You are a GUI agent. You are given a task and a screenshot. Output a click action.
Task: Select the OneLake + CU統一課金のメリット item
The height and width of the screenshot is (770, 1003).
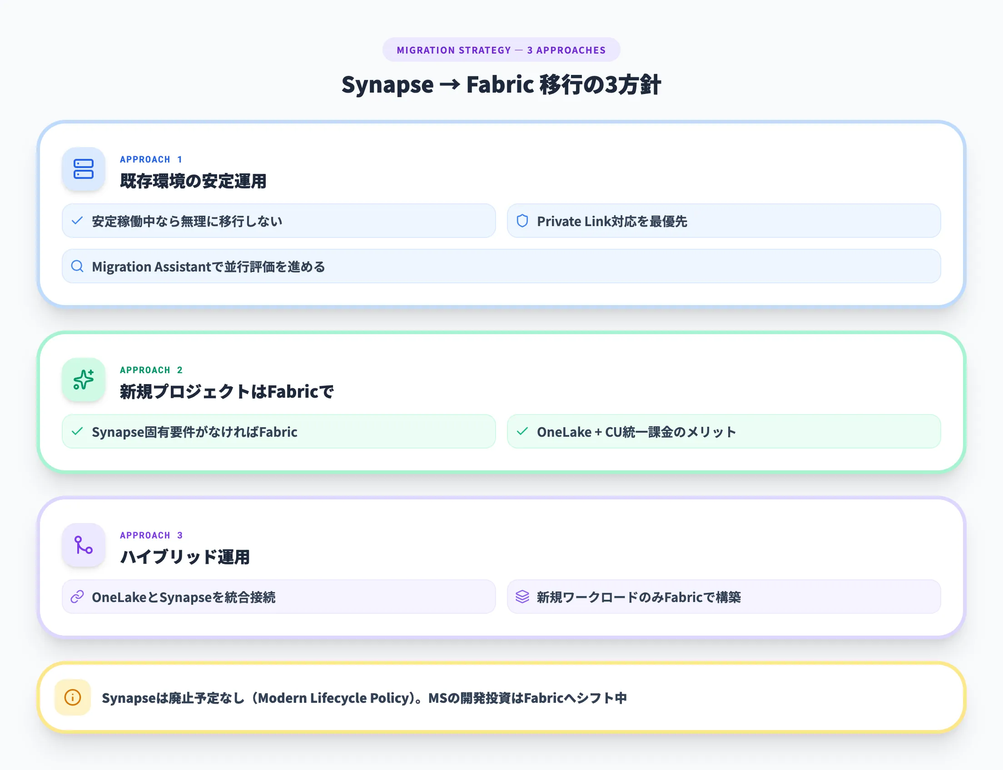(724, 431)
